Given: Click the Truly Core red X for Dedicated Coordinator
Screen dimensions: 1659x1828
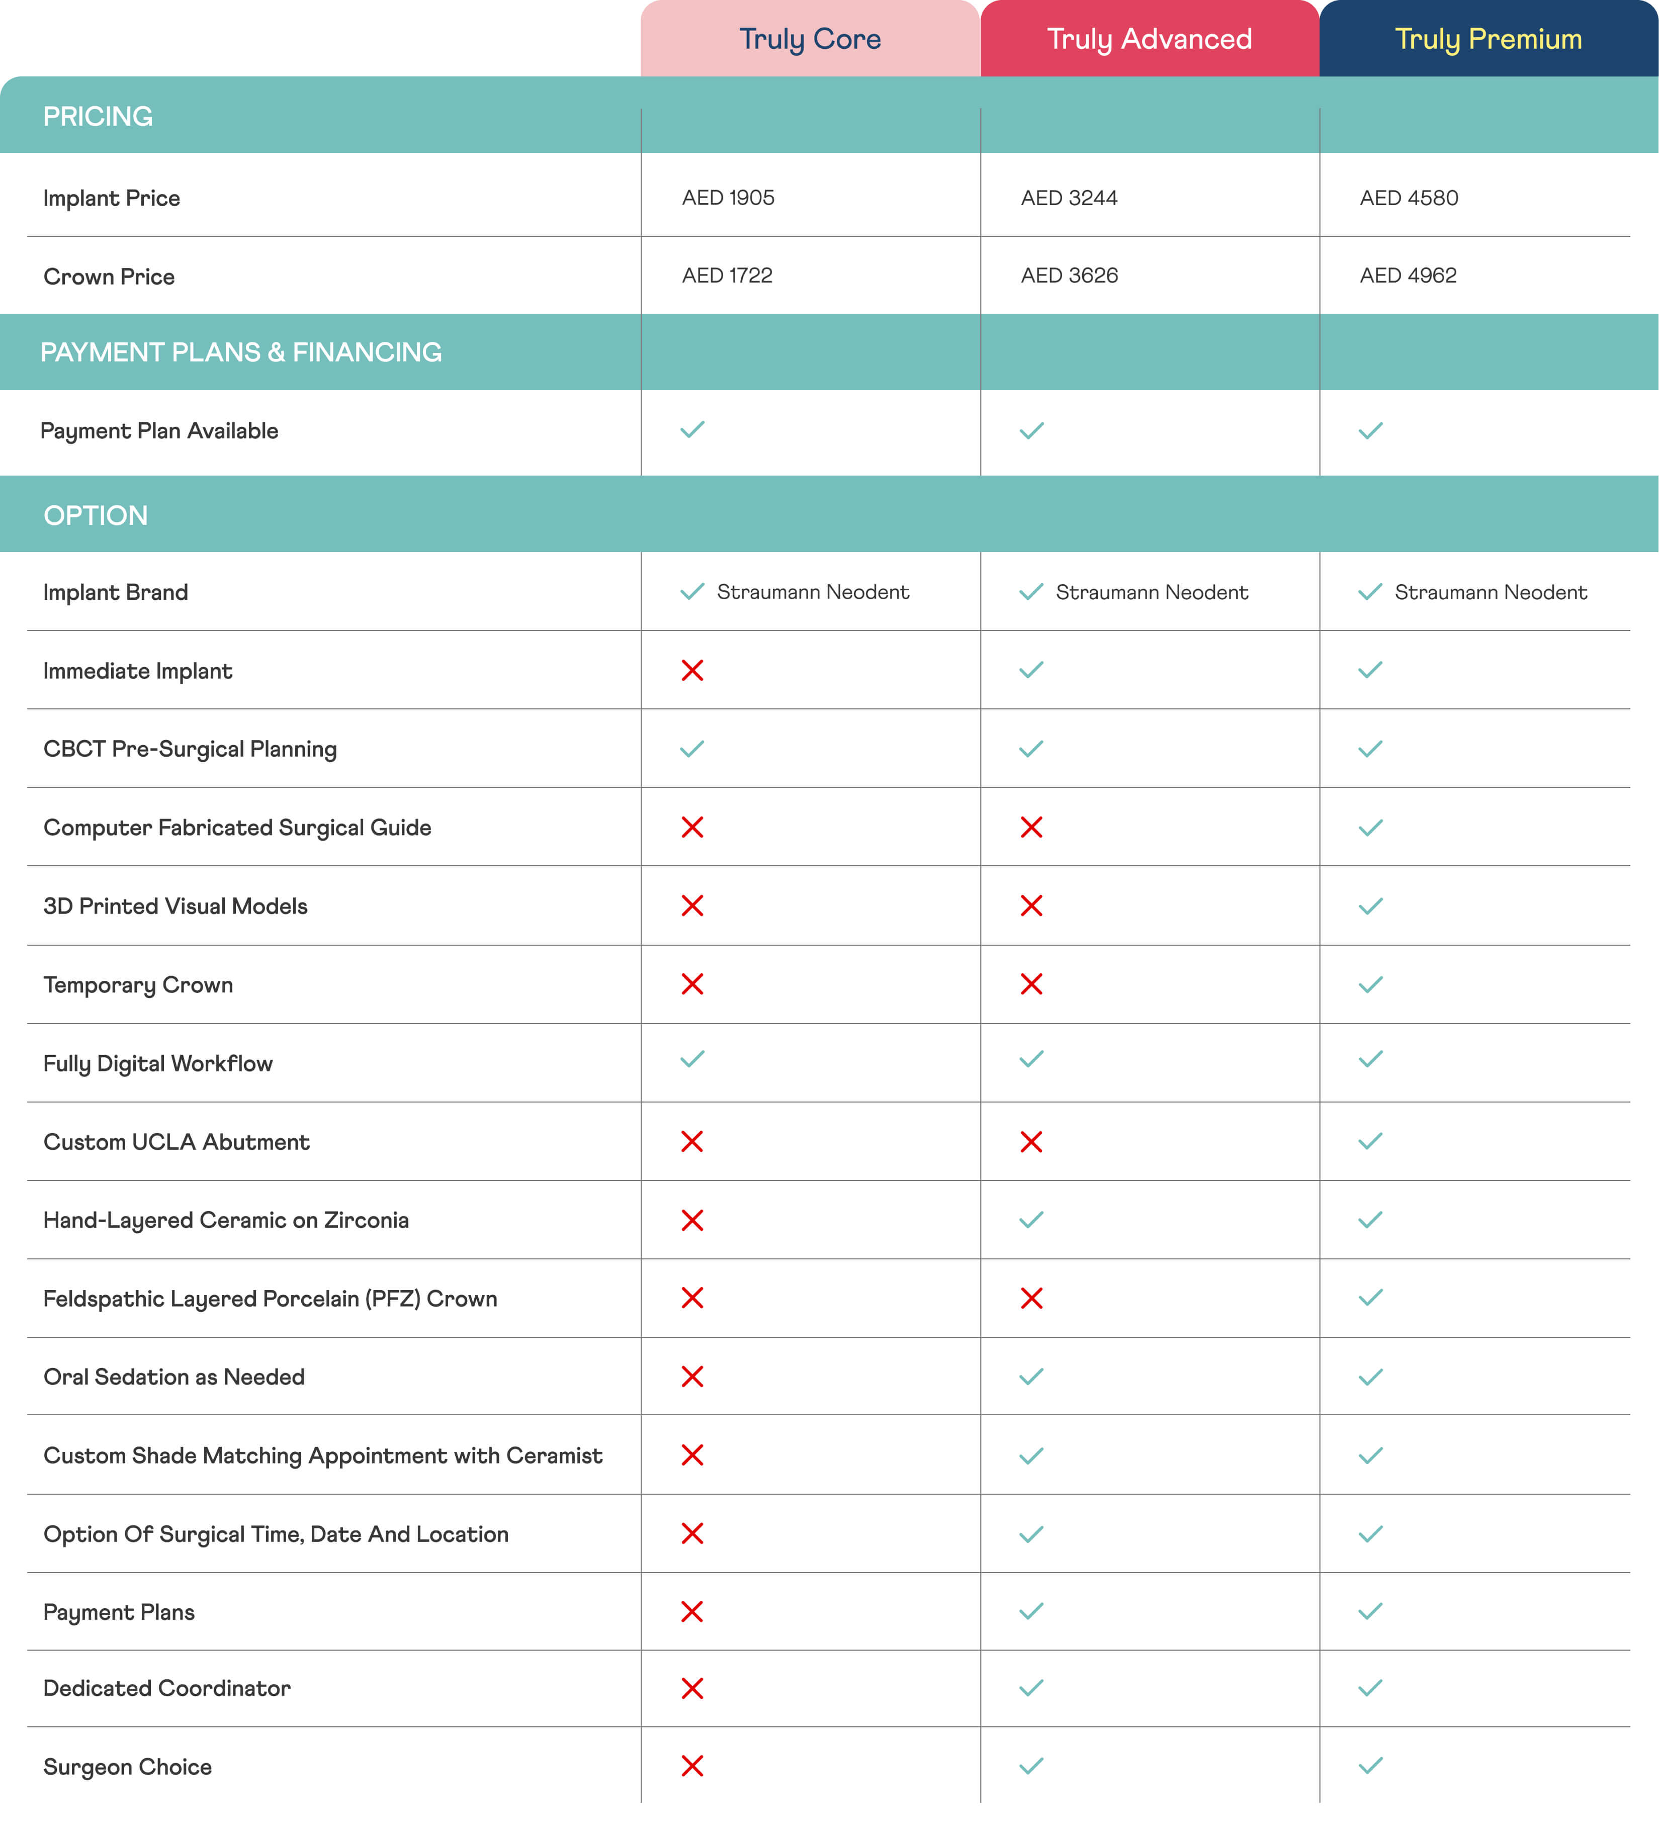Looking at the screenshot, I should tap(692, 1688).
